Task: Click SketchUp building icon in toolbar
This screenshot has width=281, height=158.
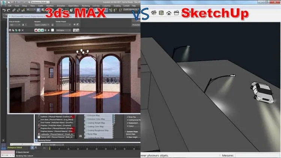Action: 161,13
